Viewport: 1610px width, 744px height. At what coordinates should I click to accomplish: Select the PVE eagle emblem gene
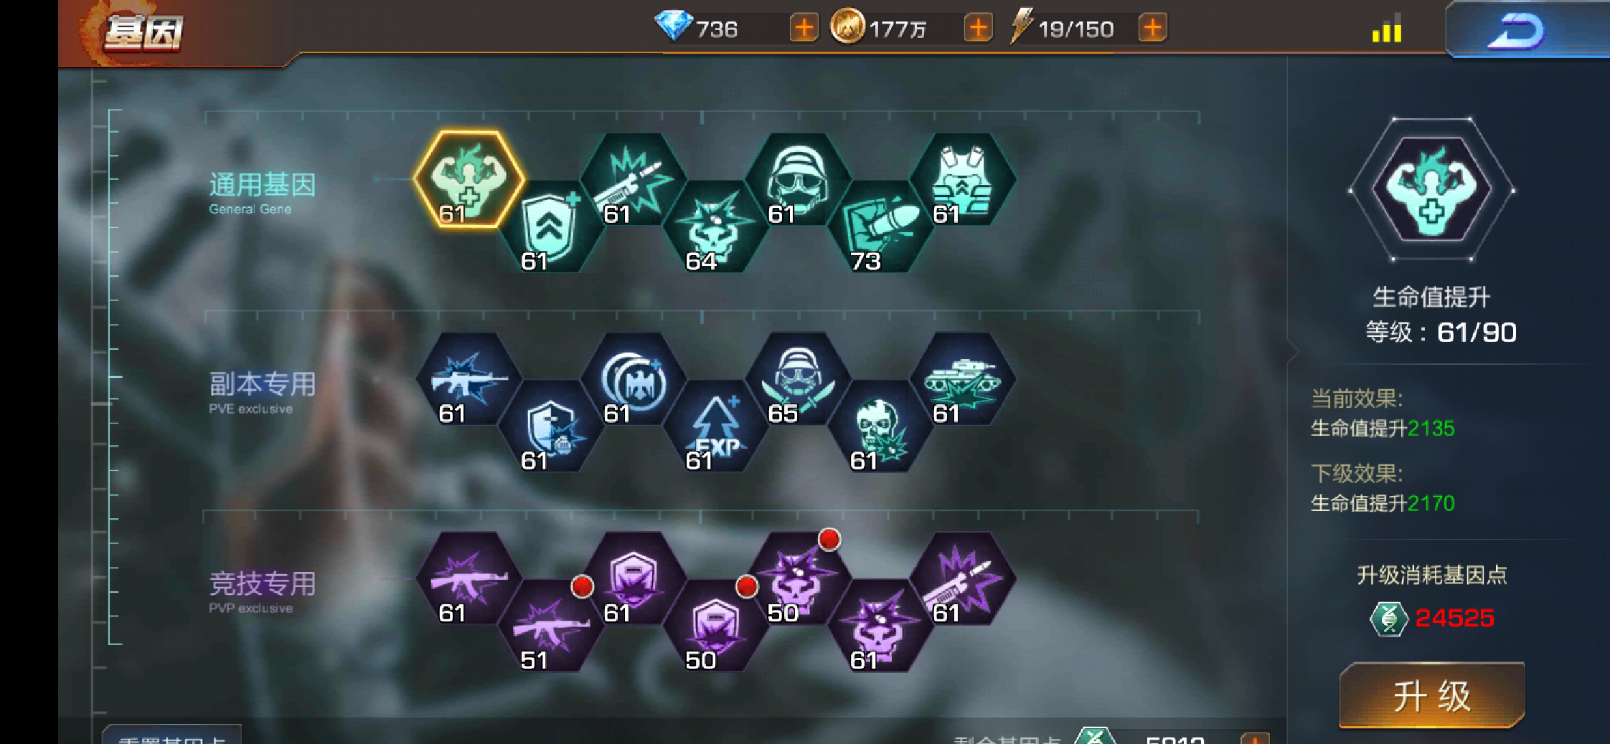coord(634,378)
